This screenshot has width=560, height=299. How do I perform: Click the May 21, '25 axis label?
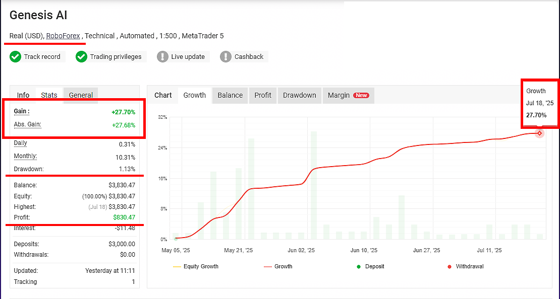click(238, 251)
